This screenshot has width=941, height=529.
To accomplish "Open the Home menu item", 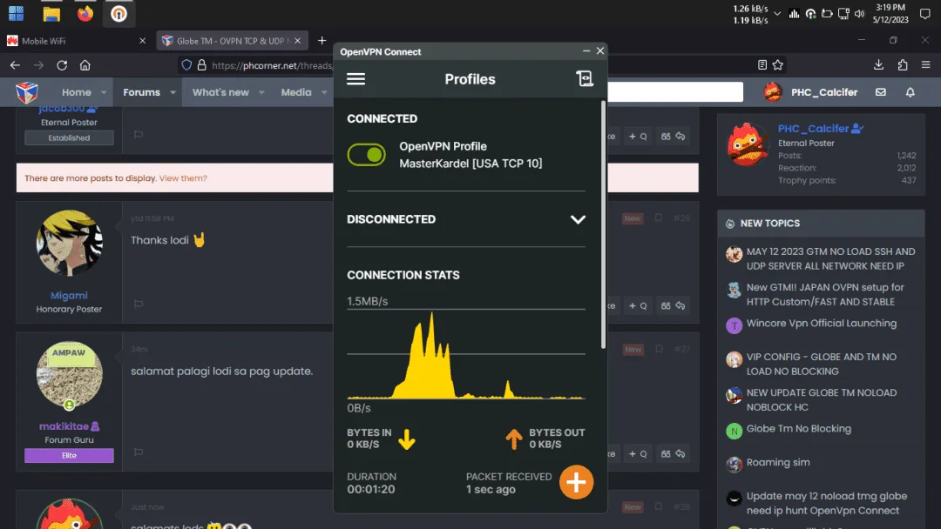I will [x=76, y=92].
